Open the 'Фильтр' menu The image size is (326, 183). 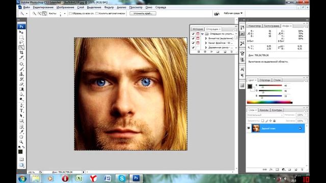click(x=109, y=8)
